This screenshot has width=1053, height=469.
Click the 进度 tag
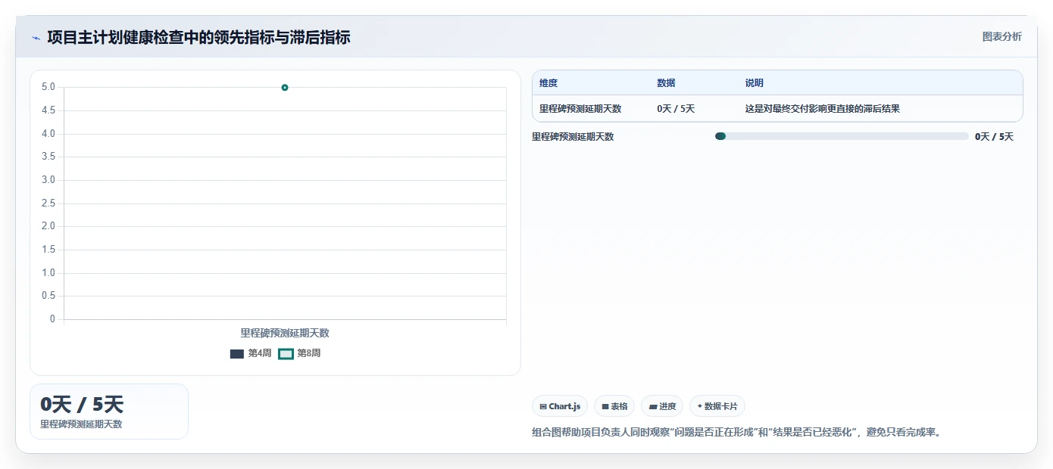(662, 406)
